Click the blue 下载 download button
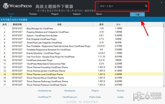The image size is (165, 104). point(137,15)
